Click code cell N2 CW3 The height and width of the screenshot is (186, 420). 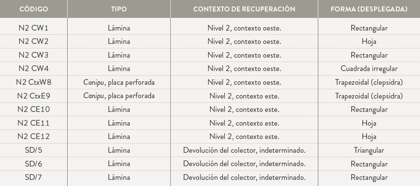34,55
